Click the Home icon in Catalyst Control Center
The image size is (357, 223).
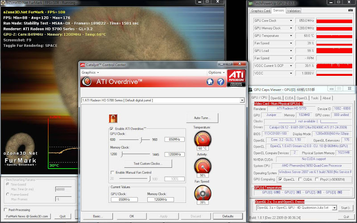[210, 82]
